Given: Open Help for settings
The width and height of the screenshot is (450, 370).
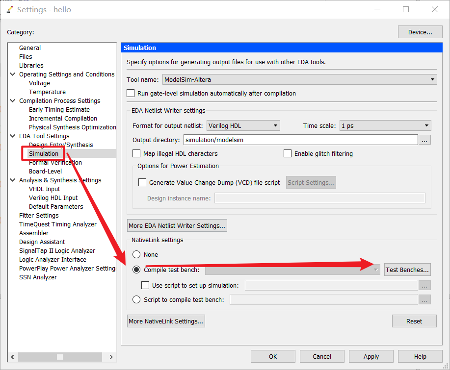Looking at the screenshot, I should [x=420, y=357].
